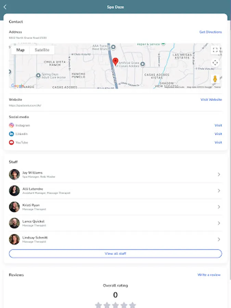Screen dimensions: 231x308
Task: Switch map to Map view
Action: click(20, 50)
